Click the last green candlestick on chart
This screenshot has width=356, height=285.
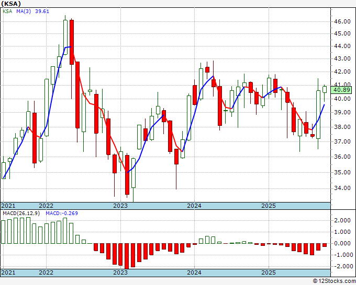click(325, 89)
